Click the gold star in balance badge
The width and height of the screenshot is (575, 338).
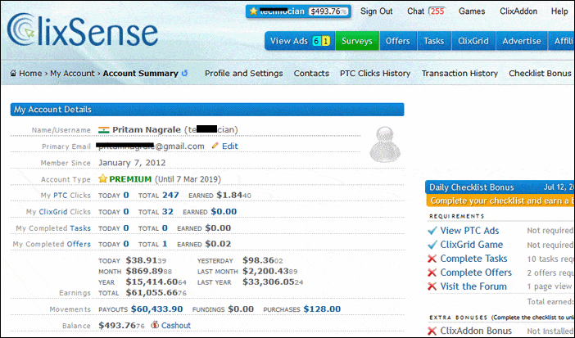click(x=253, y=11)
